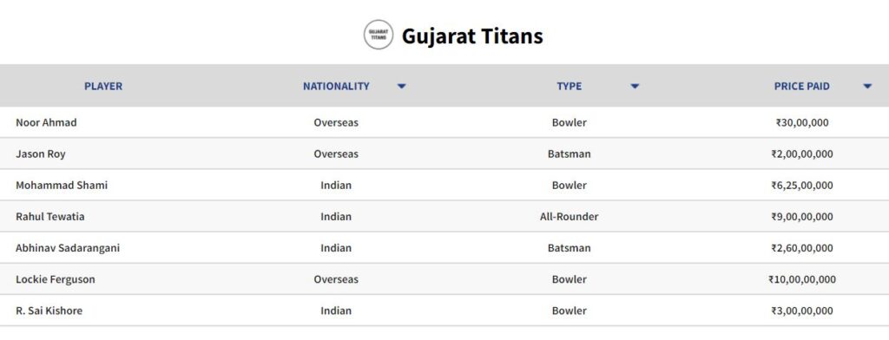This screenshot has height=340, width=889.
Task: Click R. Sai Kishore's name
Action: (x=49, y=311)
